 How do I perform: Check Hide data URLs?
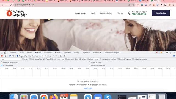click(30, 59)
